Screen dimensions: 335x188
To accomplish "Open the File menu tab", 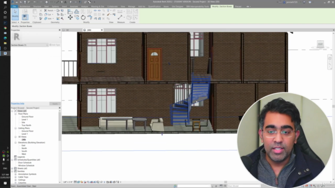I will click(x=14, y=6).
